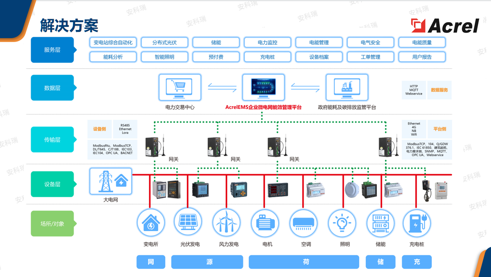491x277 pixels.
Task: Click the 设备层 layer label
Action: (53, 184)
